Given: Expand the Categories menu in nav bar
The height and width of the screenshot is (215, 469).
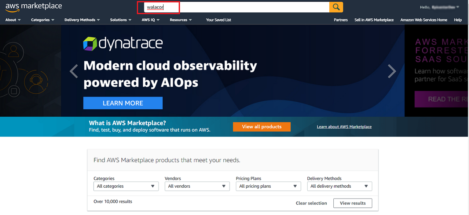Looking at the screenshot, I should tap(43, 20).
